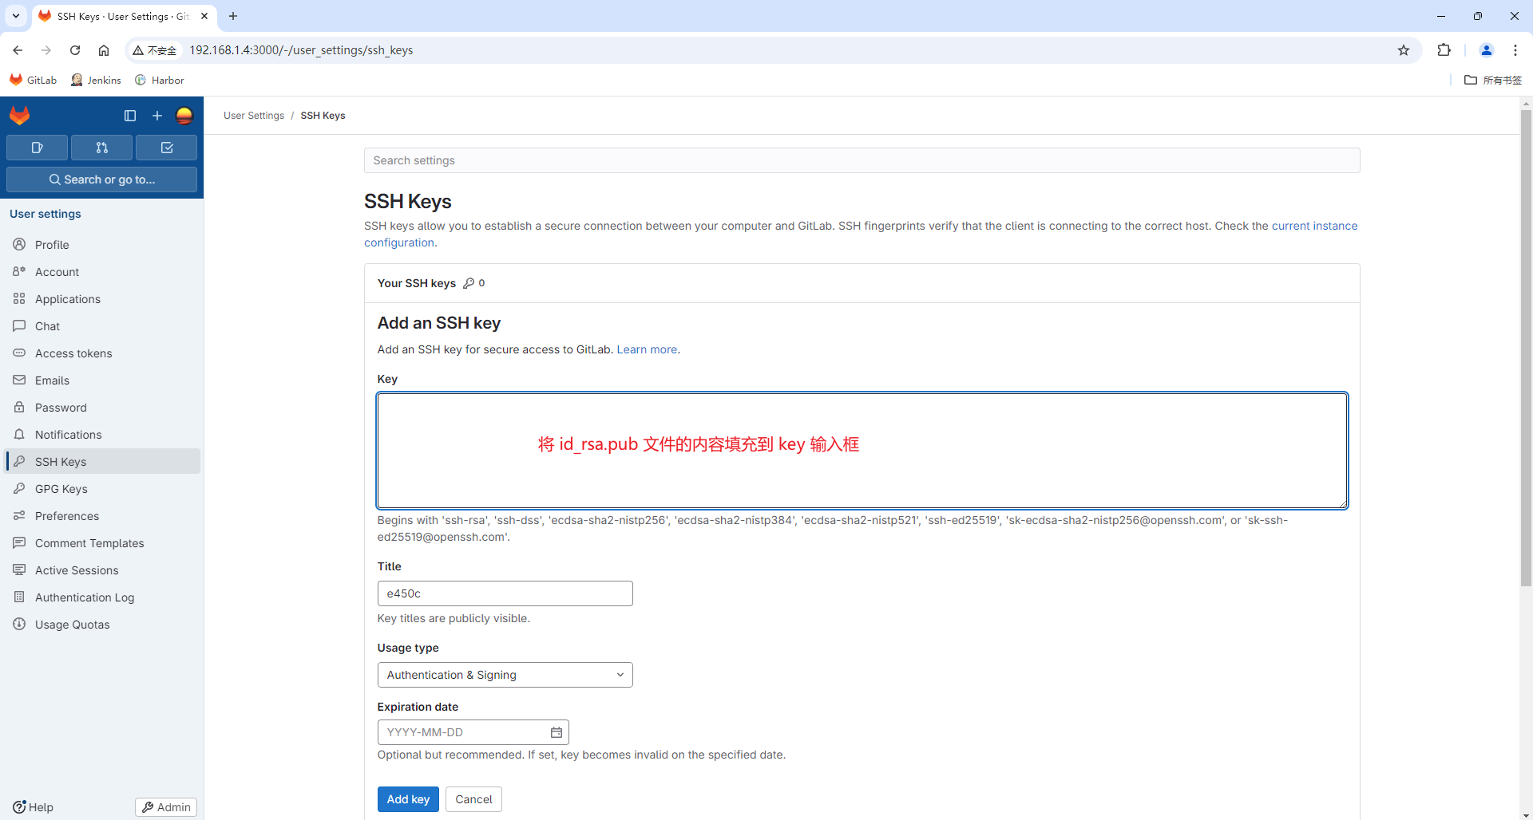Go to Access tokens settings

(73, 353)
